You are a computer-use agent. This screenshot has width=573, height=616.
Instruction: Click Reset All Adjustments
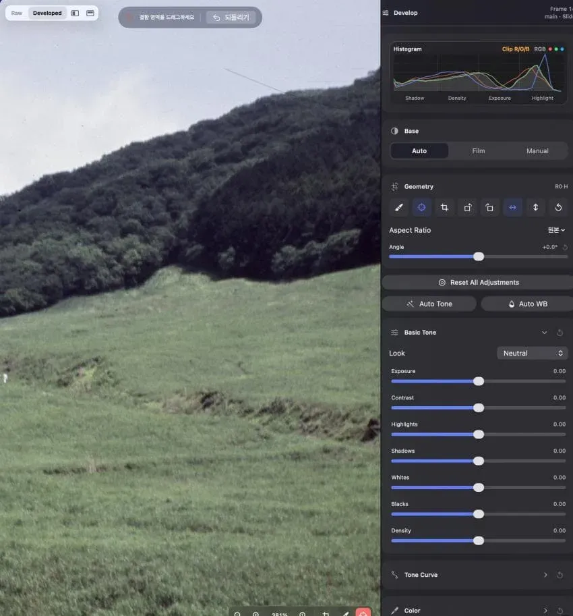tap(478, 283)
